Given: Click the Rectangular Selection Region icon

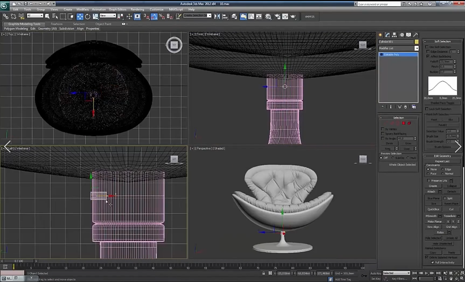Looking at the screenshot, I should [63, 16].
